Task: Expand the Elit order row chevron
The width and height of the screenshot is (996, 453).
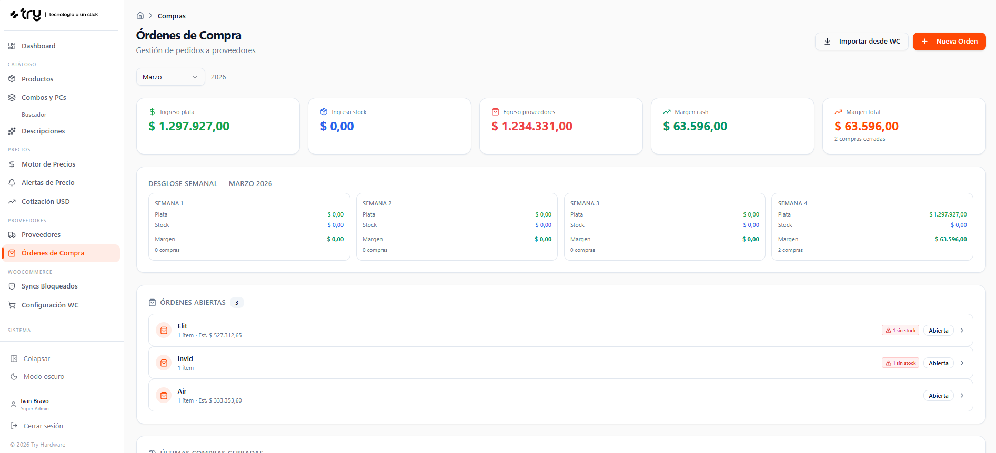Action: point(962,331)
